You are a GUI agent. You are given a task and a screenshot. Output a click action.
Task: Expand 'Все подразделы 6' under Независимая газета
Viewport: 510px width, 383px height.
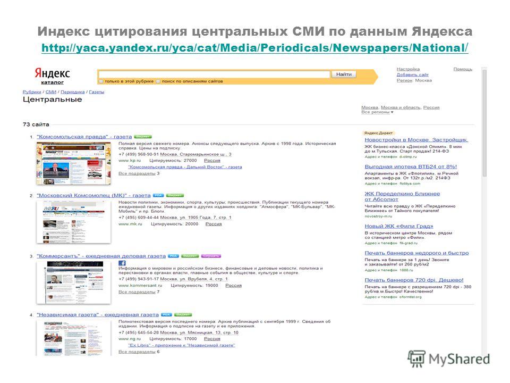click(139, 352)
